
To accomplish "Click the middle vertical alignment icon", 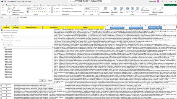I will click(x=52, y=9).
